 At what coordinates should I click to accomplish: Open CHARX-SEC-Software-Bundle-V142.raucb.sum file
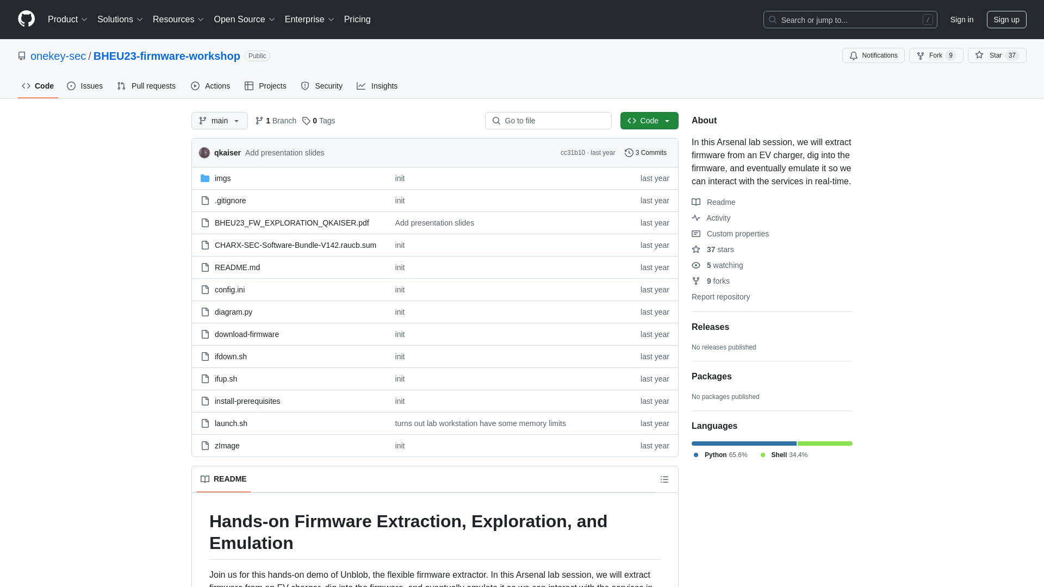(x=295, y=245)
